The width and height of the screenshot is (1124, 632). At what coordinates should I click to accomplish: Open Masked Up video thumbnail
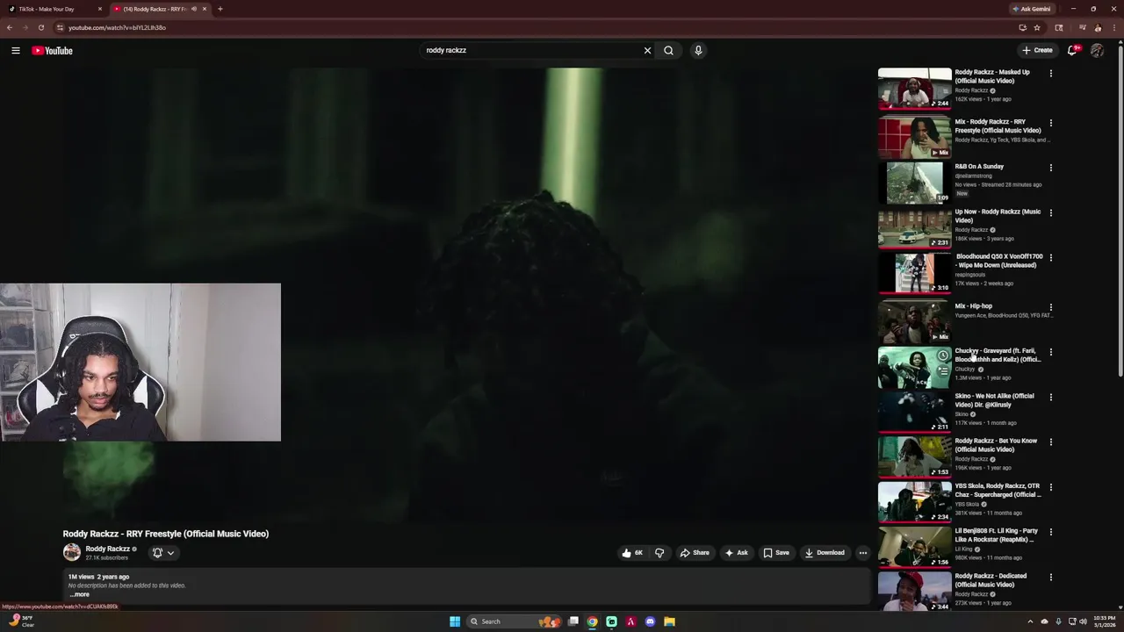point(914,89)
